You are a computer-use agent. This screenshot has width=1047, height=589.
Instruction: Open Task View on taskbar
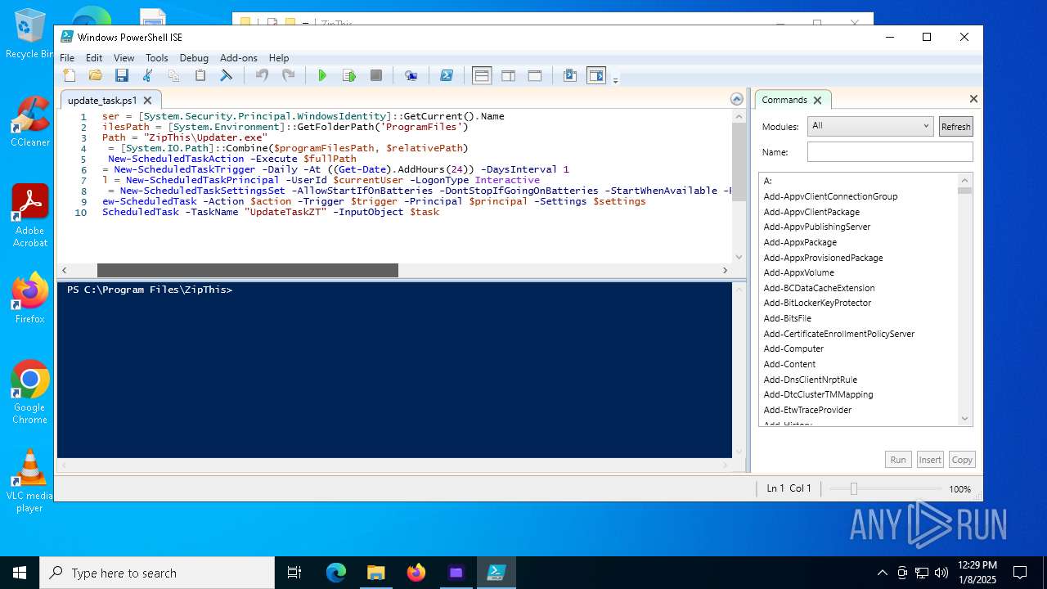pyautogui.click(x=294, y=573)
